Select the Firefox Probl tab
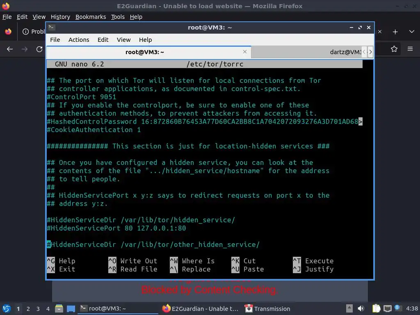Image resolution: width=420 pixels, height=315 pixels. coord(33,32)
